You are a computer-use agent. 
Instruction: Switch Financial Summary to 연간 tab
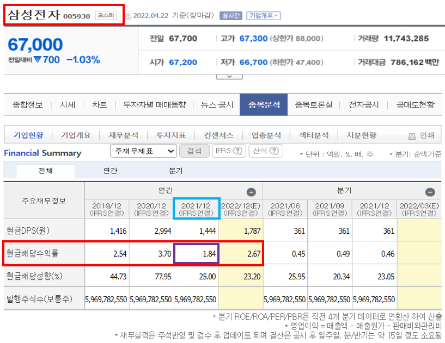click(x=111, y=171)
